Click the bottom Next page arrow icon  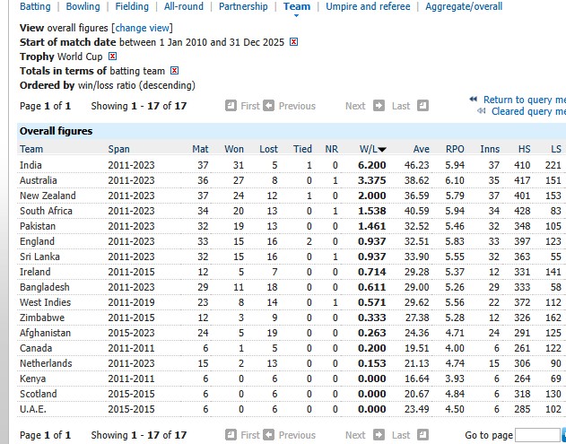(379, 435)
